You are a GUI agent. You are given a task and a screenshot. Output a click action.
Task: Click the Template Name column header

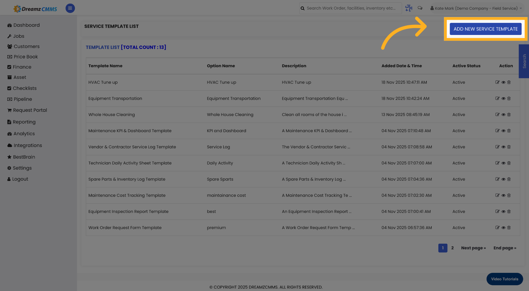pos(105,66)
